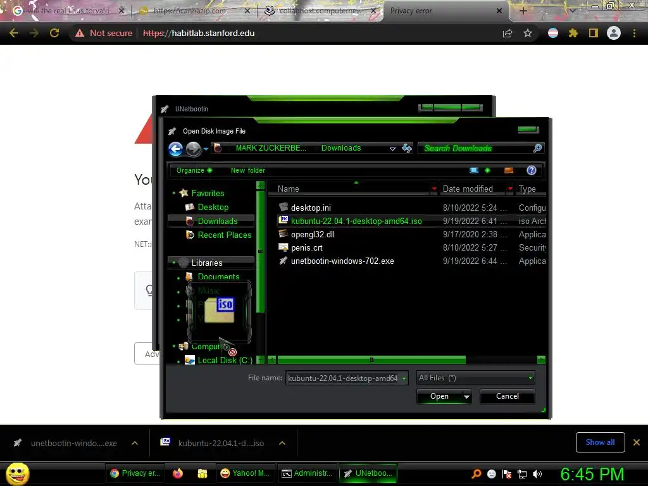This screenshot has height=486, width=648.
Task: Open the smiley Start button
Action: [x=18, y=473]
